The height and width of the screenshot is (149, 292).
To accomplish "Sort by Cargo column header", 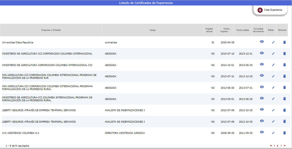I will (x=152, y=30).
